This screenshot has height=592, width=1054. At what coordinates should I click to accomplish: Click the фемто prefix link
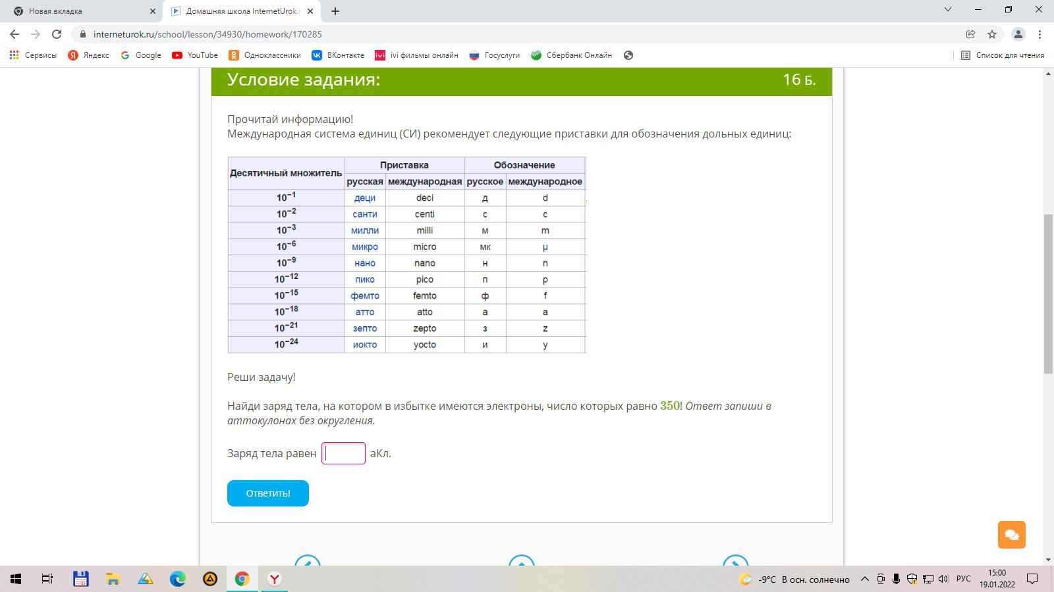(x=364, y=296)
